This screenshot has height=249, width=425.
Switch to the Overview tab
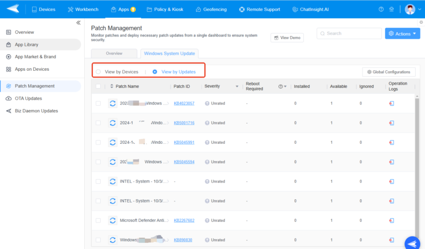pyautogui.click(x=114, y=54)
